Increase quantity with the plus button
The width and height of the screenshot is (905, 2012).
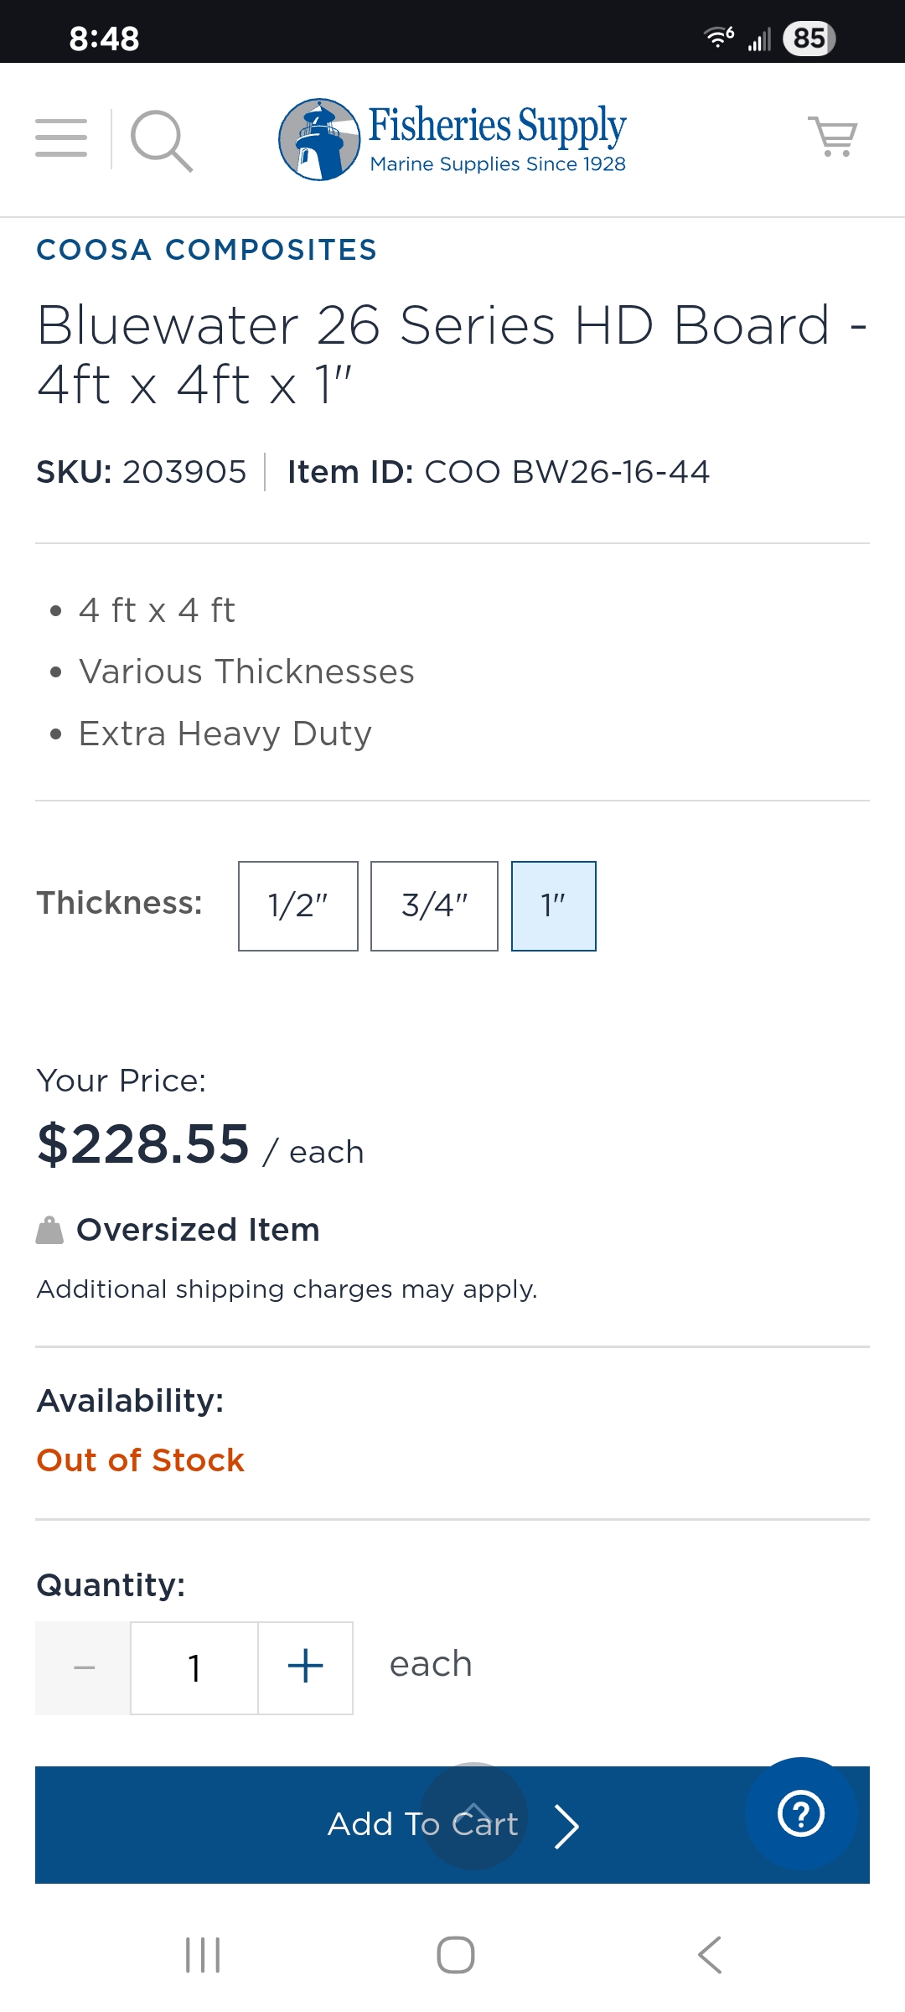pyautogui.click(x=306, y=1667)
